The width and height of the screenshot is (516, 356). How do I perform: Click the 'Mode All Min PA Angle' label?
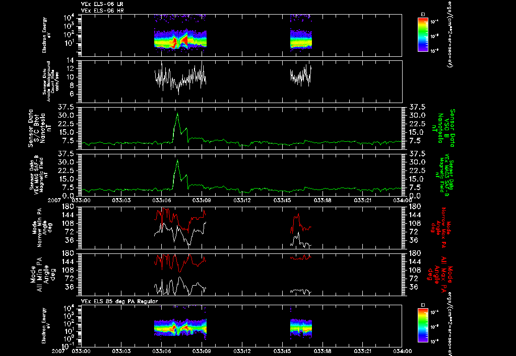click(x=43, y=275)
